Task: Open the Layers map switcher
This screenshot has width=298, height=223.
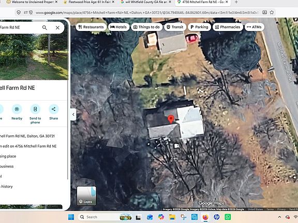Action: pos(86,196)
